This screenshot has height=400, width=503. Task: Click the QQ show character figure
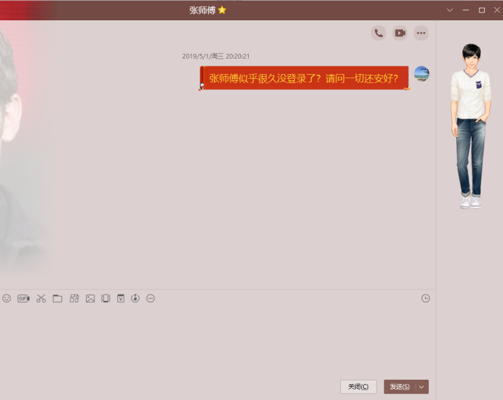pos(471,126)
